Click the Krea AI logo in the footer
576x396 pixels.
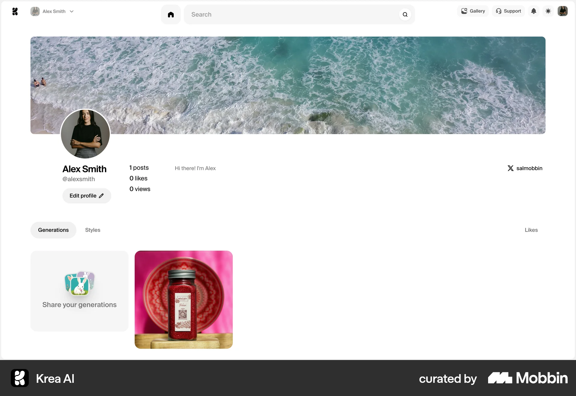[19, 378]
